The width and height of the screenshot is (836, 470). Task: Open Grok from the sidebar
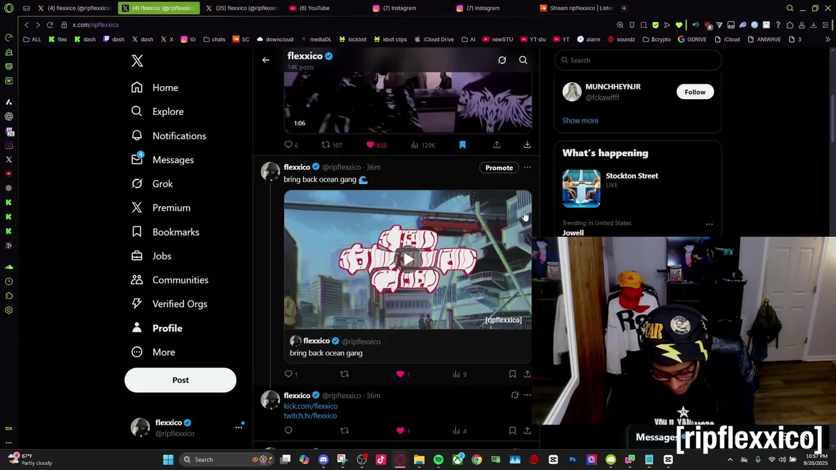152,184
